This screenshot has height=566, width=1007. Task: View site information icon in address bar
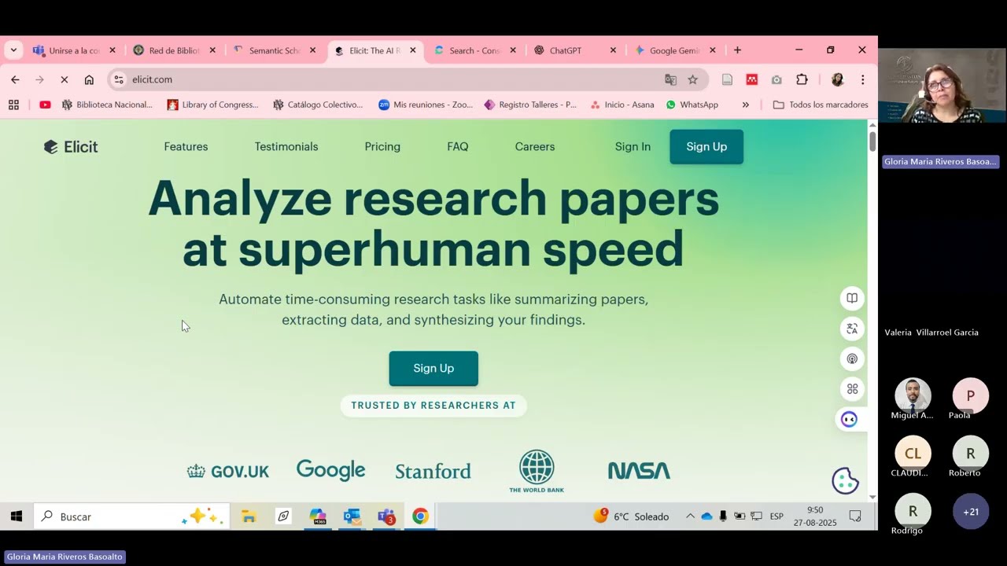click(x=119, y=79)
